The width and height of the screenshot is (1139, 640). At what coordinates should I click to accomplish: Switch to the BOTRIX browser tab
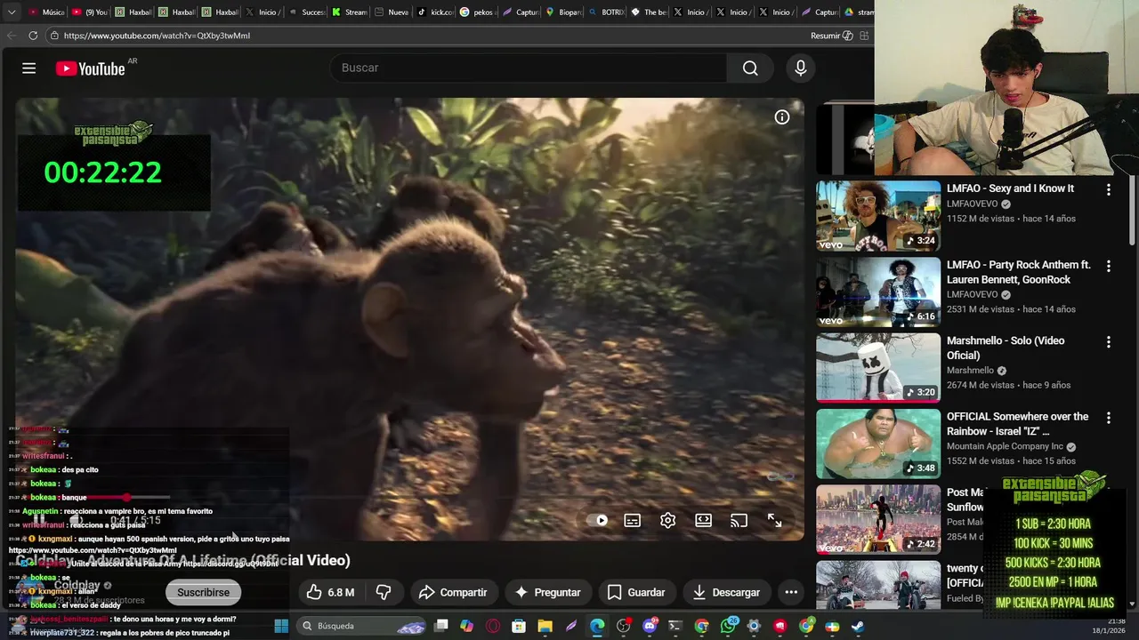point(608,12)
